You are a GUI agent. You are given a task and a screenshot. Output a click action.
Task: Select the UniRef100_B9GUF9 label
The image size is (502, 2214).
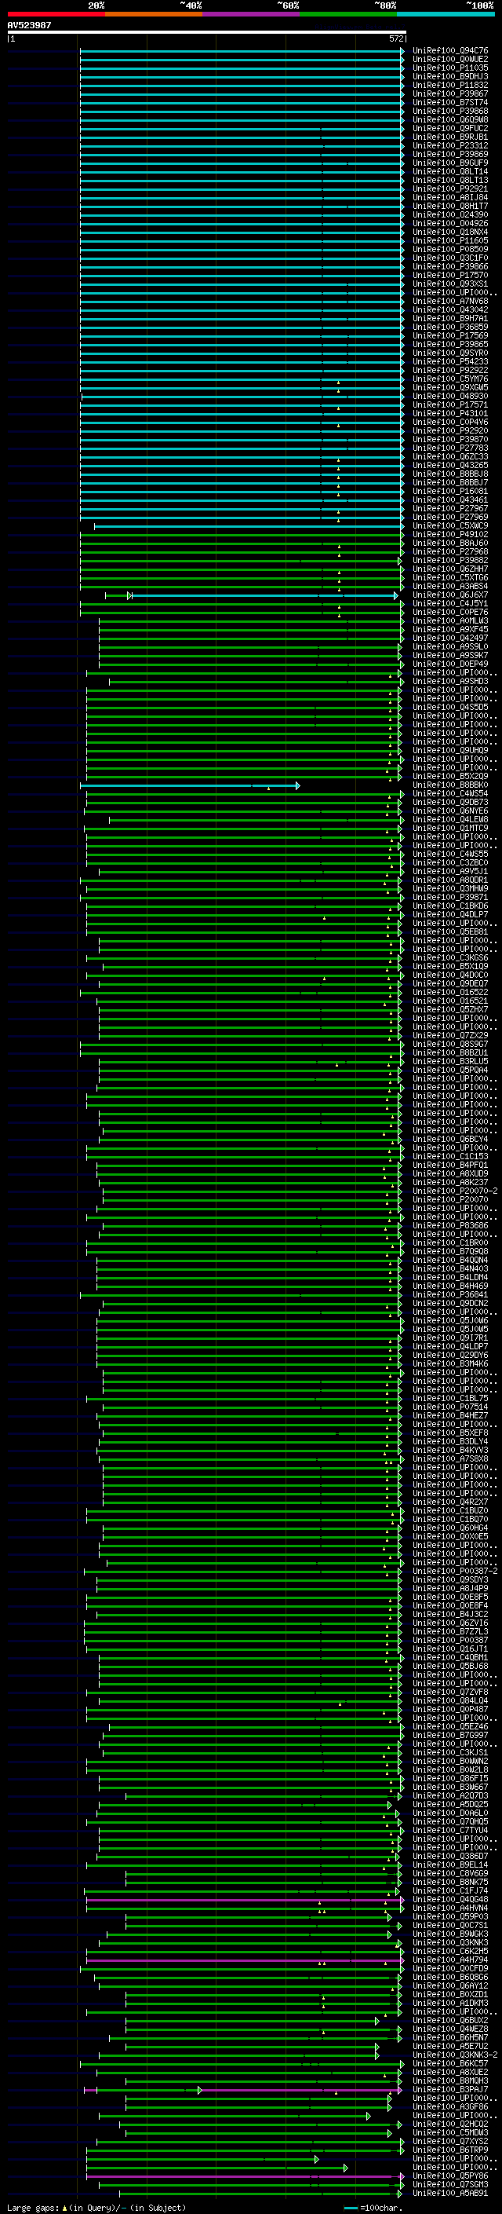point(450,163)
